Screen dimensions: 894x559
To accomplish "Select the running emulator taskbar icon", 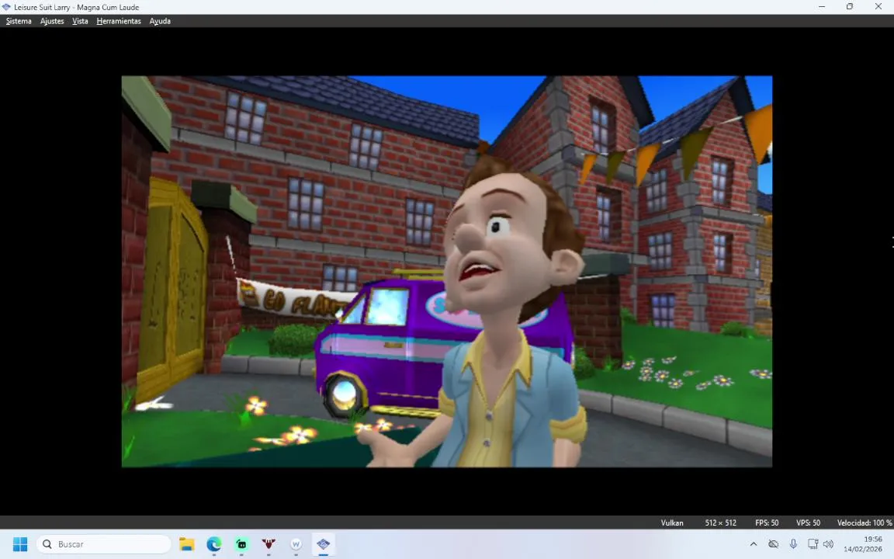I will click(x=324, y=544).
